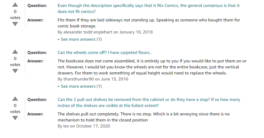Viewport: 264px width, 138px height.
Task: Expand more answers under the wheels question
Action: 80,86
